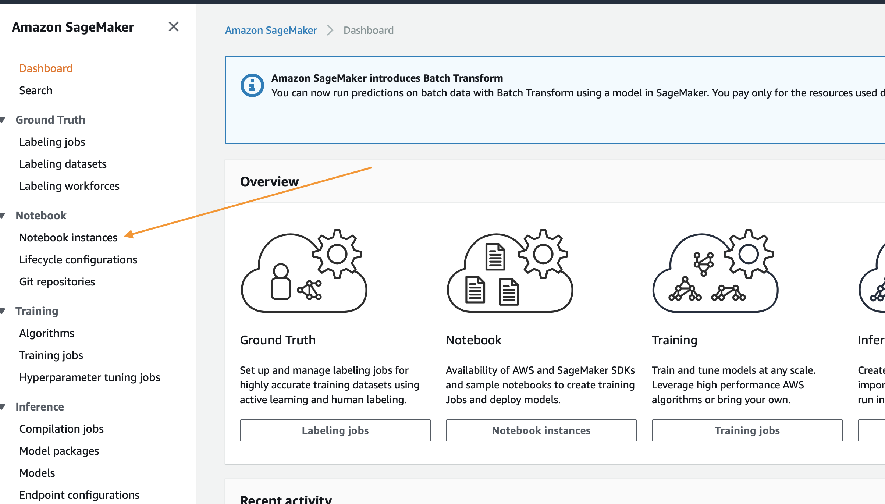Image resolution: width=885 pixels, height=504 pixels.
Task: Open Git repositories page
Action: (x=57, y=282)
